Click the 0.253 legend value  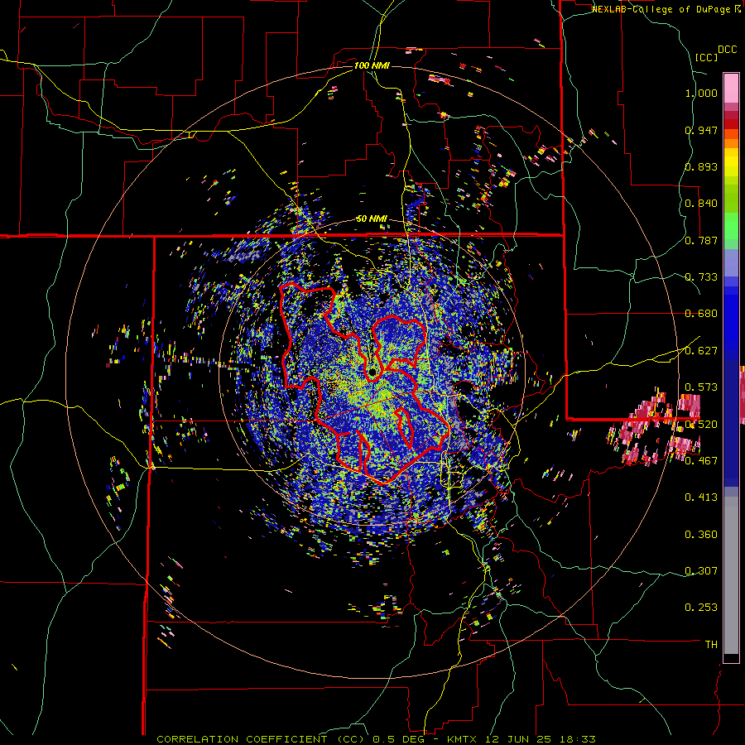[701, 608]
